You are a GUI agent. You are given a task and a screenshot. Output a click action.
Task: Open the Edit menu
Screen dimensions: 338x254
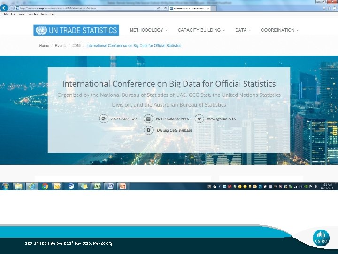tap(13, 14)
